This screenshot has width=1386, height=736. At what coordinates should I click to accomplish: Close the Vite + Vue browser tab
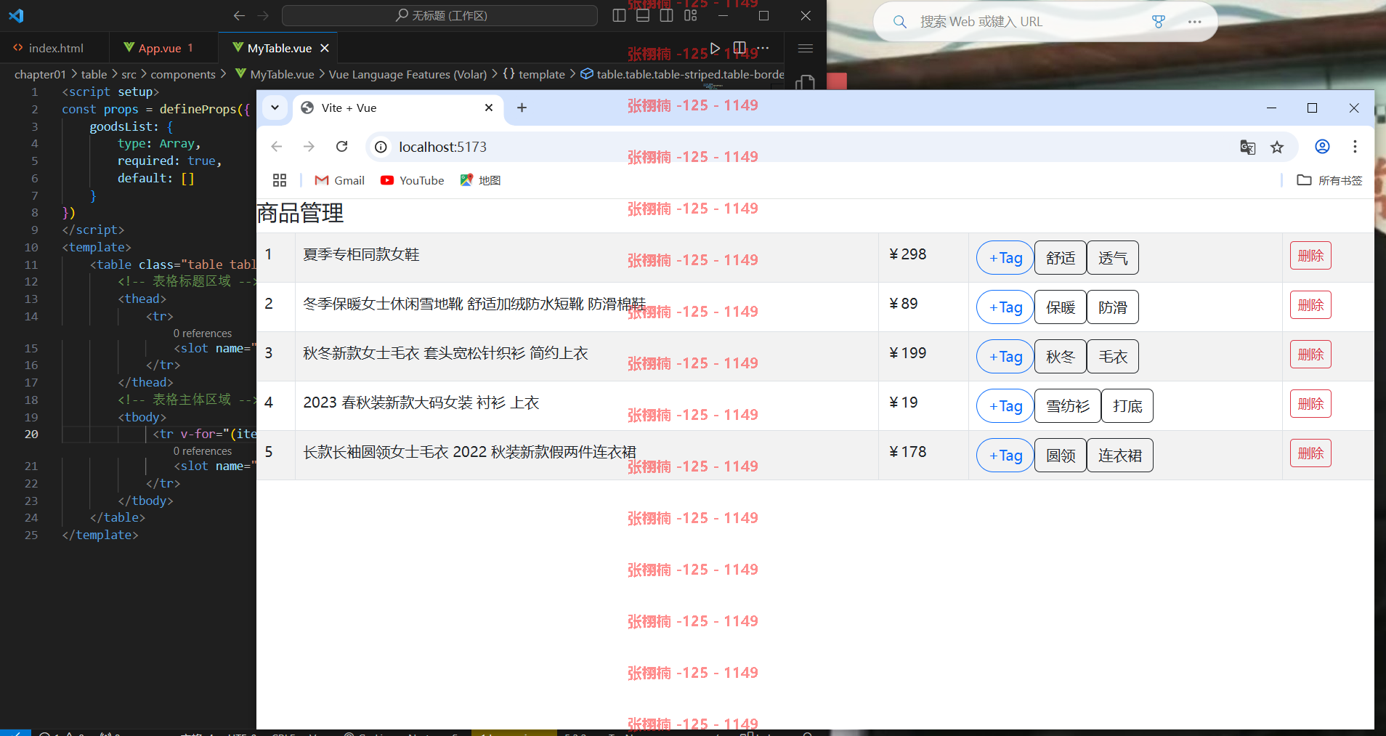click(x=489, y=108)
